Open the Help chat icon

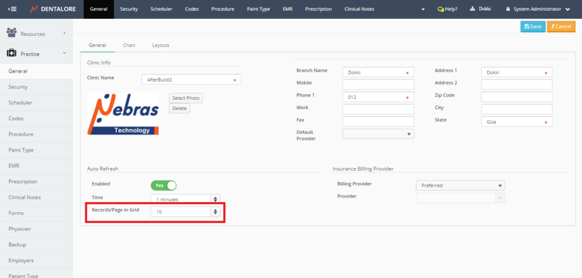440,9
